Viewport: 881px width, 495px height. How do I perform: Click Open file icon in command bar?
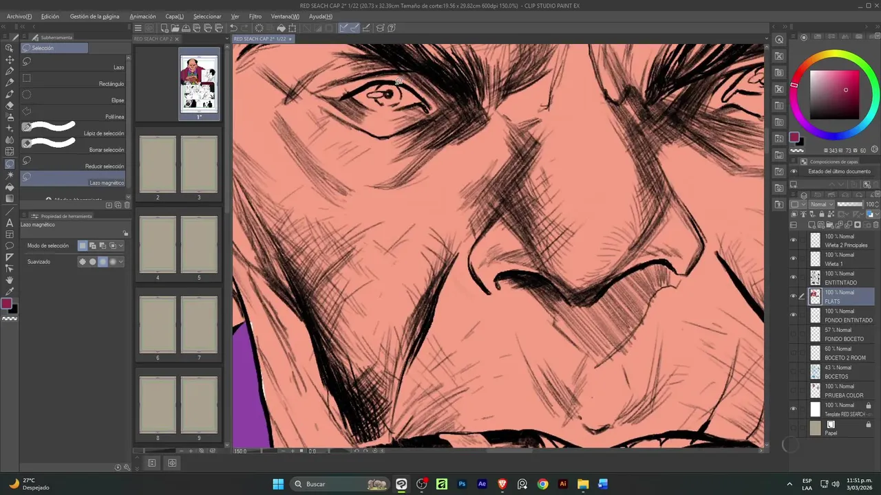[176, 28]
